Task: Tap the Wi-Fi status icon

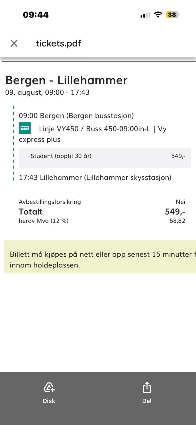Action: pos(158,15)
